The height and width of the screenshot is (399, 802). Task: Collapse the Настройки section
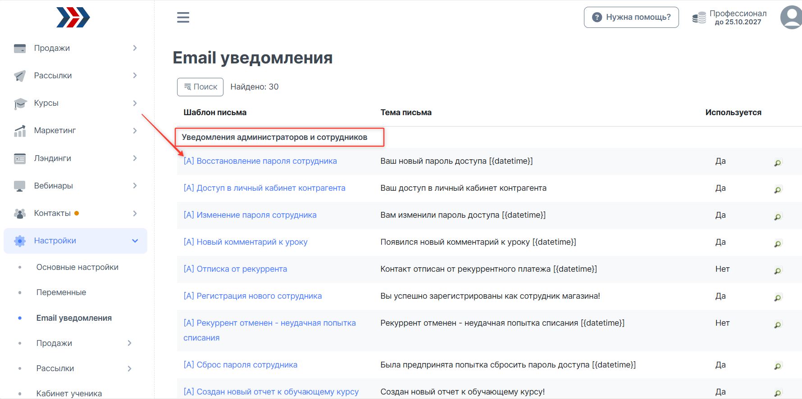[135, 241]
